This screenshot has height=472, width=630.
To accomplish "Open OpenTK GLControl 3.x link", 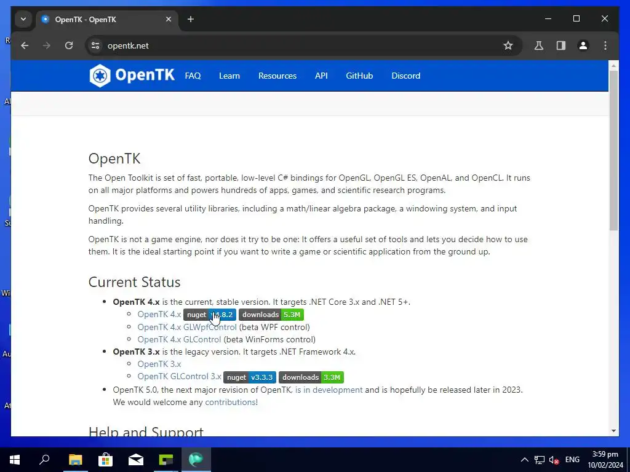I will 179,377.
